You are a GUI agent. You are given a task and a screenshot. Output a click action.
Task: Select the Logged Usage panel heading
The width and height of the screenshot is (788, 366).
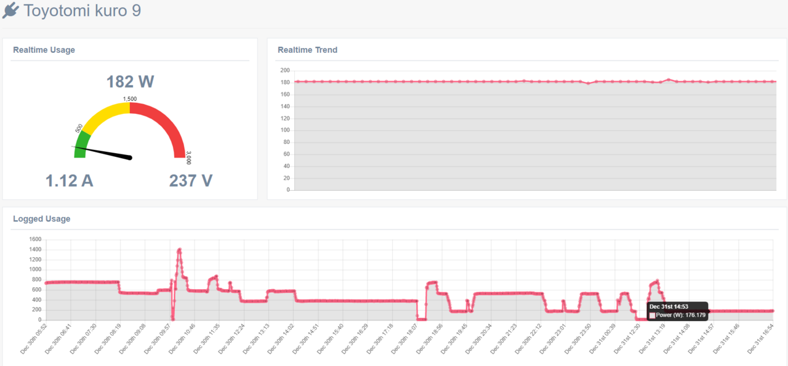coord(41,218)
